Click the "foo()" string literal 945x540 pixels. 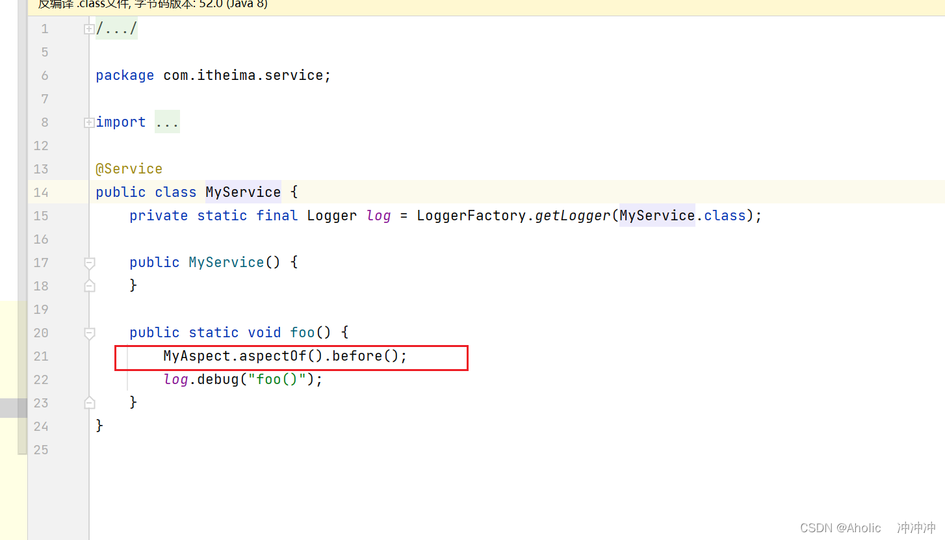[277, 379]
